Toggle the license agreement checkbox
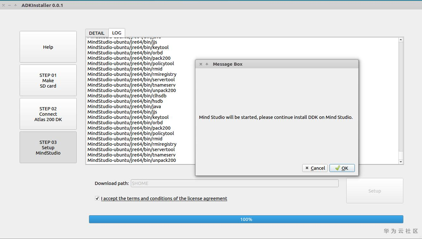 click(x=97, y=199)
